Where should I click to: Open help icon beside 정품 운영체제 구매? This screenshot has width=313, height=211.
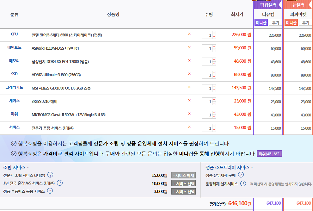(241, 175)
